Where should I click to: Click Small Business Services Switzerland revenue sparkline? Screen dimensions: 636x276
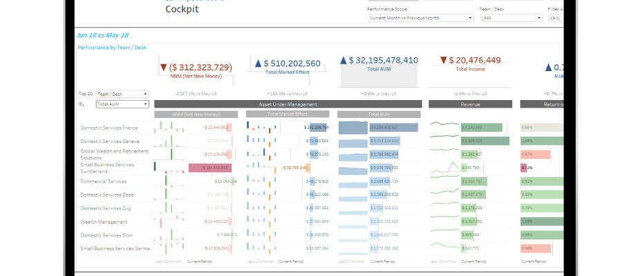(444, 167)
